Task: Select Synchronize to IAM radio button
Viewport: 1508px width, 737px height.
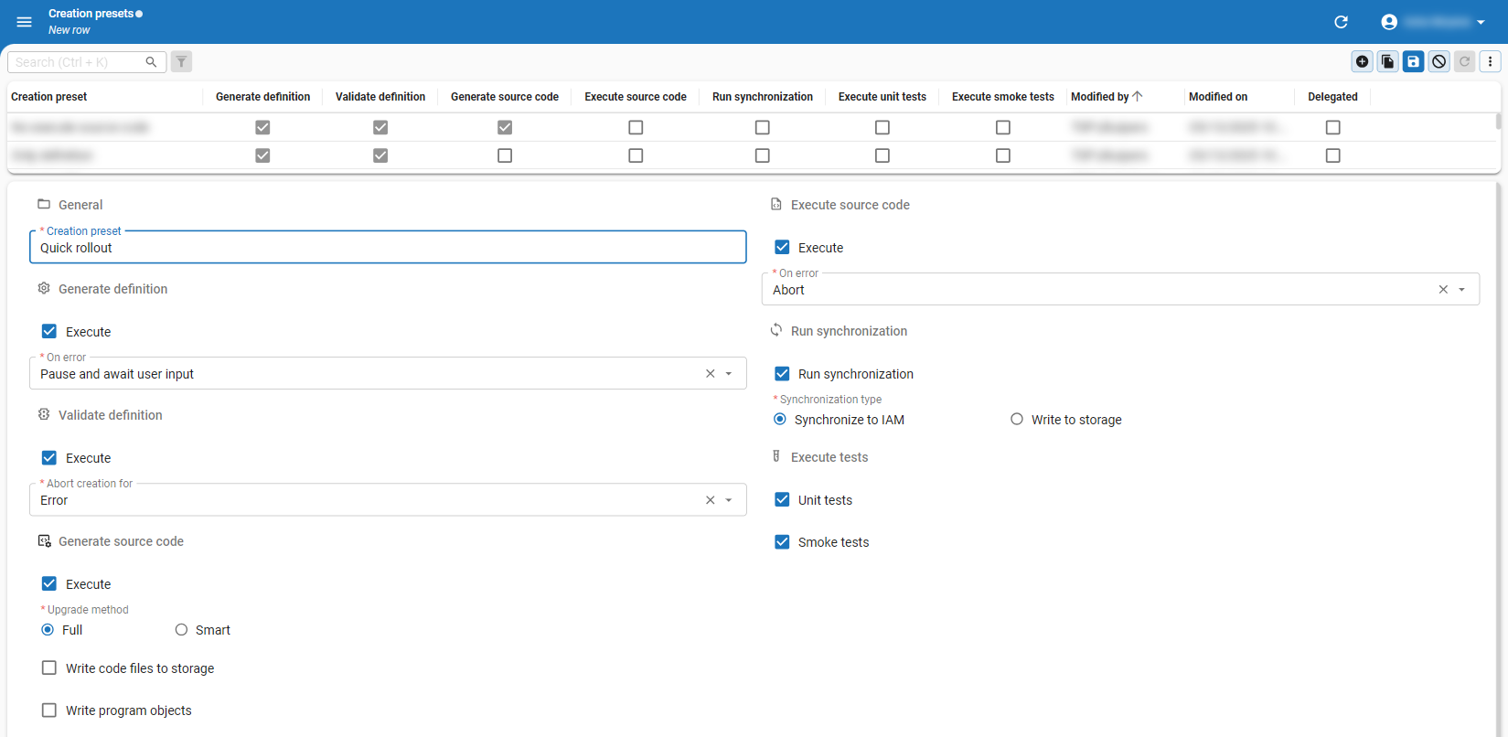Action: pos(780,419)
